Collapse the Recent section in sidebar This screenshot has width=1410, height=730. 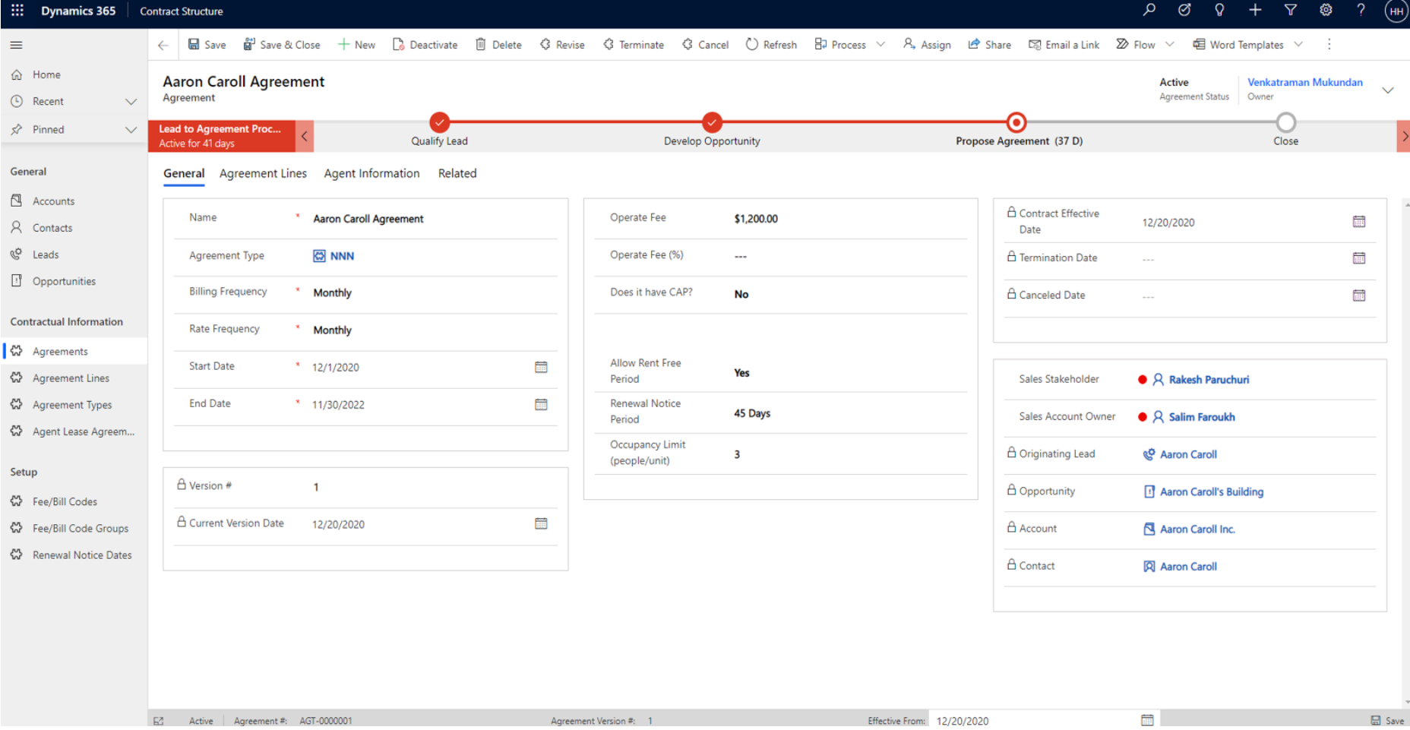[131, 101]
